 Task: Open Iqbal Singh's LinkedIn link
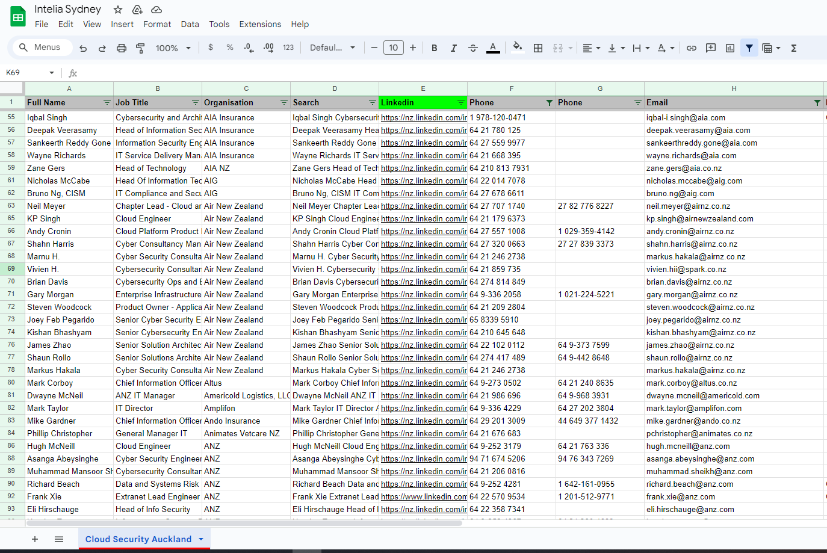pos(424,118)
